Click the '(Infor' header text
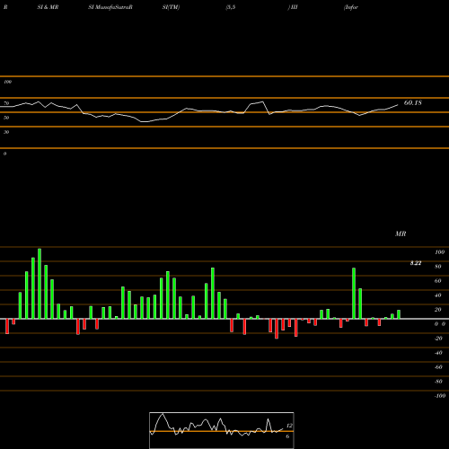Screen dimensions: 449x449 (351, 7)
